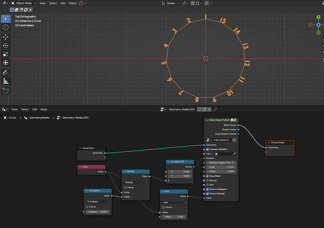The width and height of the screenshot is (324, 228).
Task: Uncheck the Camera / Rotation checkbox
Action: pos(208,149)
